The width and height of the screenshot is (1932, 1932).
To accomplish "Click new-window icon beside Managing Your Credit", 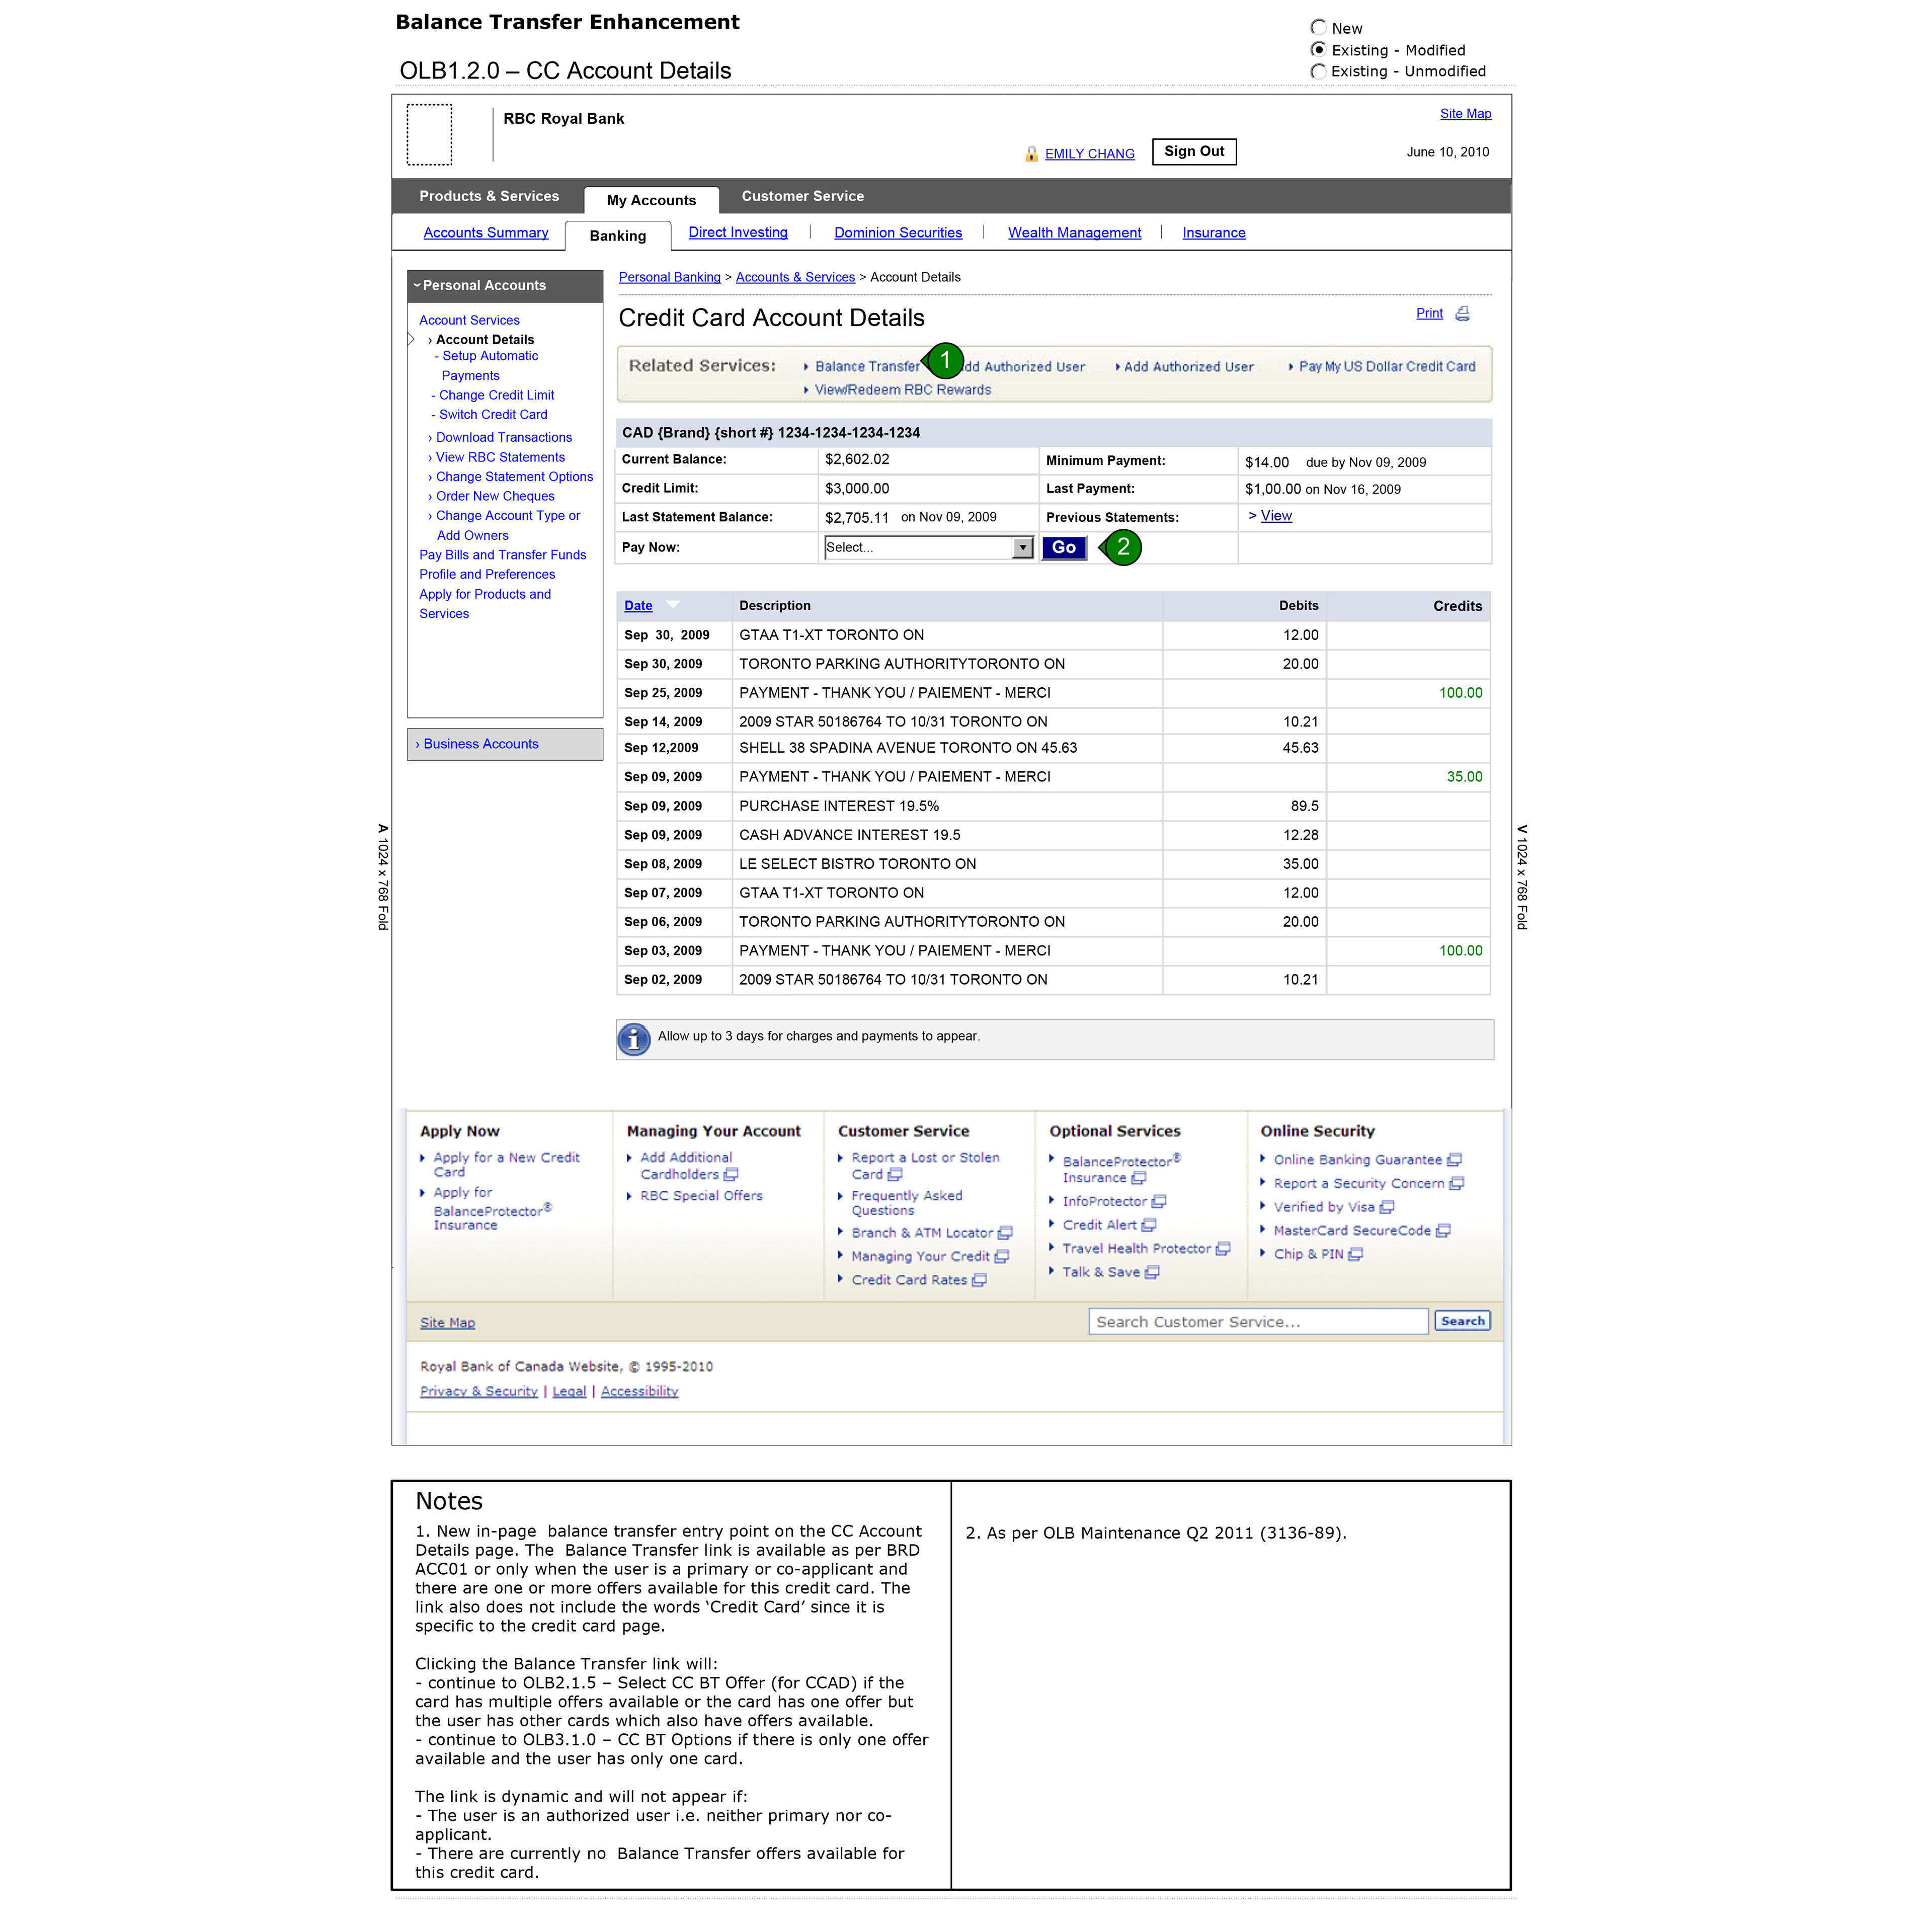I will (1002, 1257).
